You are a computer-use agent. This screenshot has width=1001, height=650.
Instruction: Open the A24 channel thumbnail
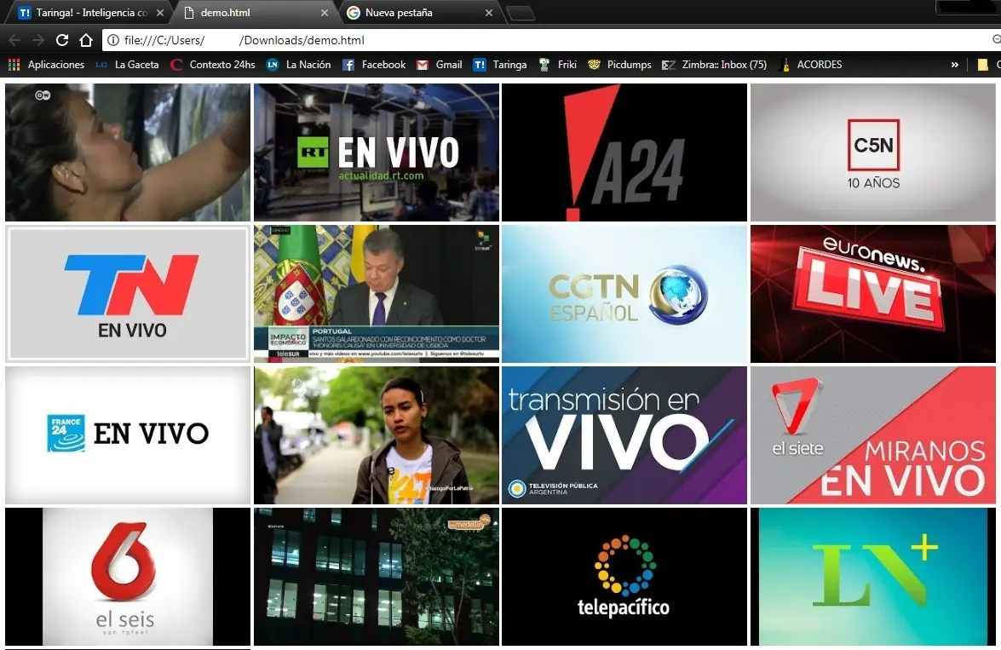(x=624, y=152)
